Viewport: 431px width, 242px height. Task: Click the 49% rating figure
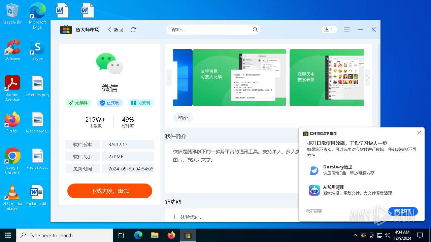[128, 120]
